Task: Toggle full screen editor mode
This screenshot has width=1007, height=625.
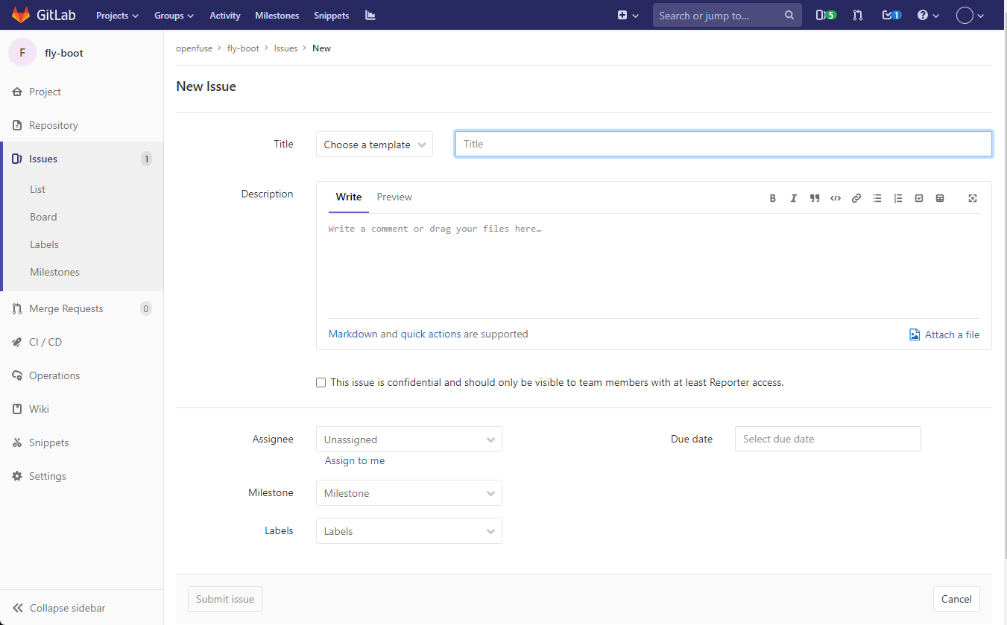Action: point(973,198)
